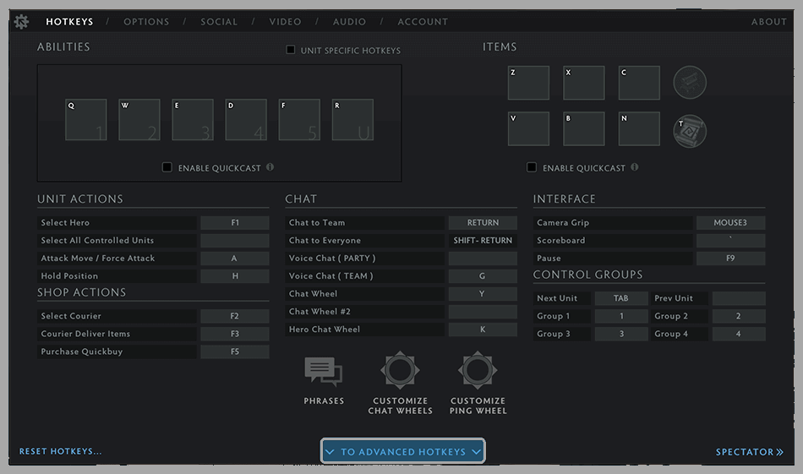803x474 pixels.
Task: Switch to the Social tab
Action: click(219, 21)
